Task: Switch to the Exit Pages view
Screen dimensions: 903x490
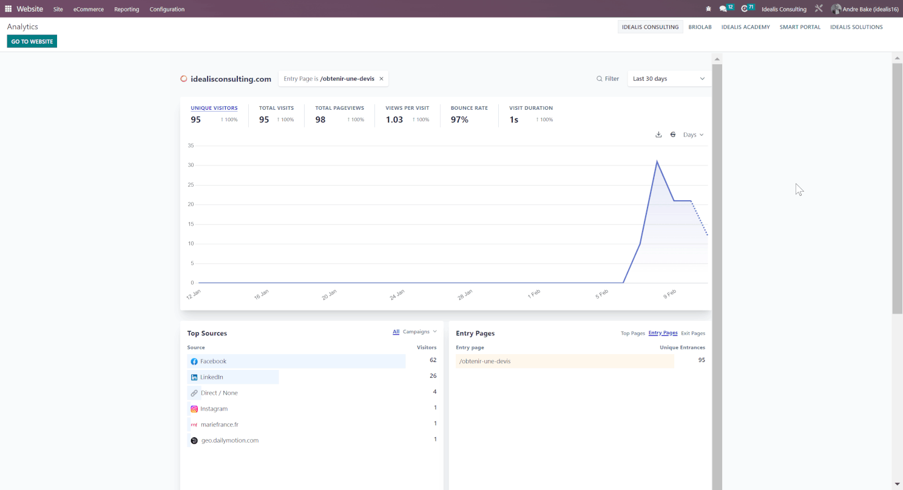Action: pyautogui.click(x=693, y=333)
